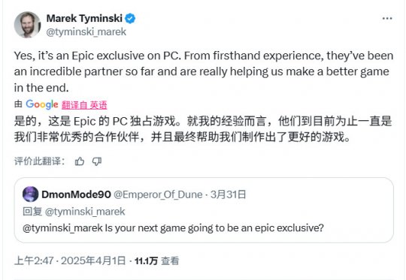Image resolution: width=406 pixels, height=280 pixels.
Task: Open the quoted tweet asking about epic exclusive
Action: pyautogui.click(x=204, y=210)
